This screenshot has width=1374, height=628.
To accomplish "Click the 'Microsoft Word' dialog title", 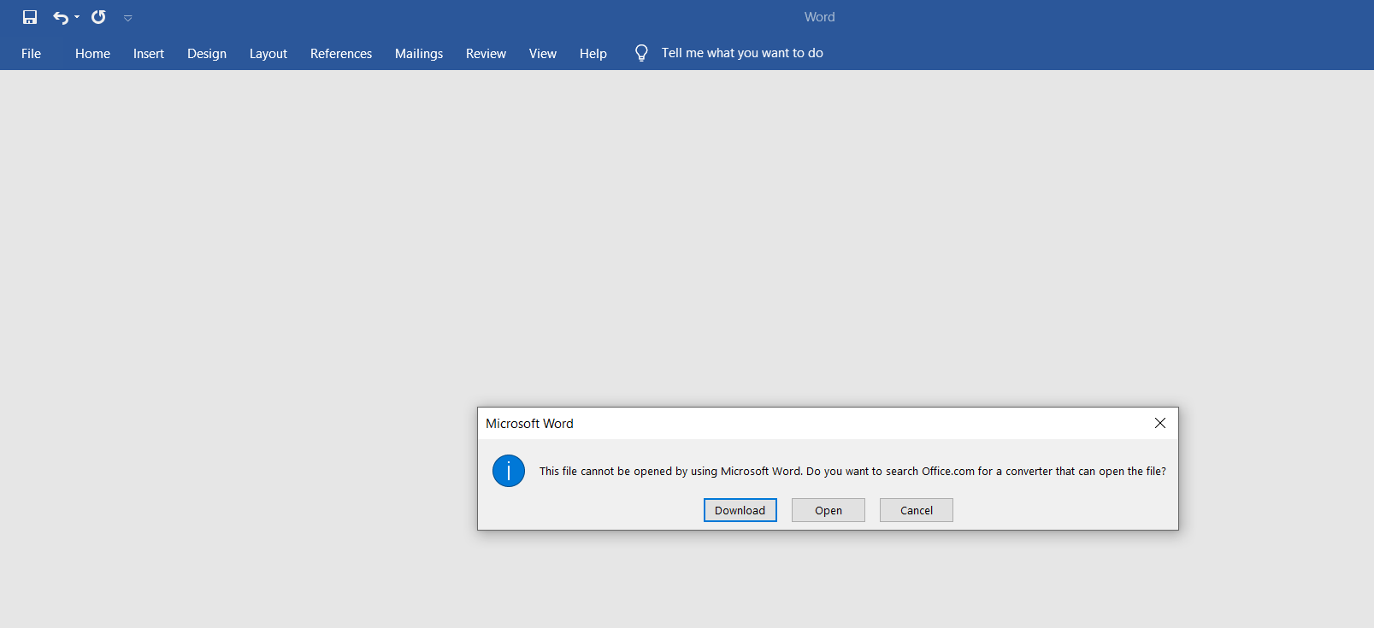I will click(x=530, y=423).
